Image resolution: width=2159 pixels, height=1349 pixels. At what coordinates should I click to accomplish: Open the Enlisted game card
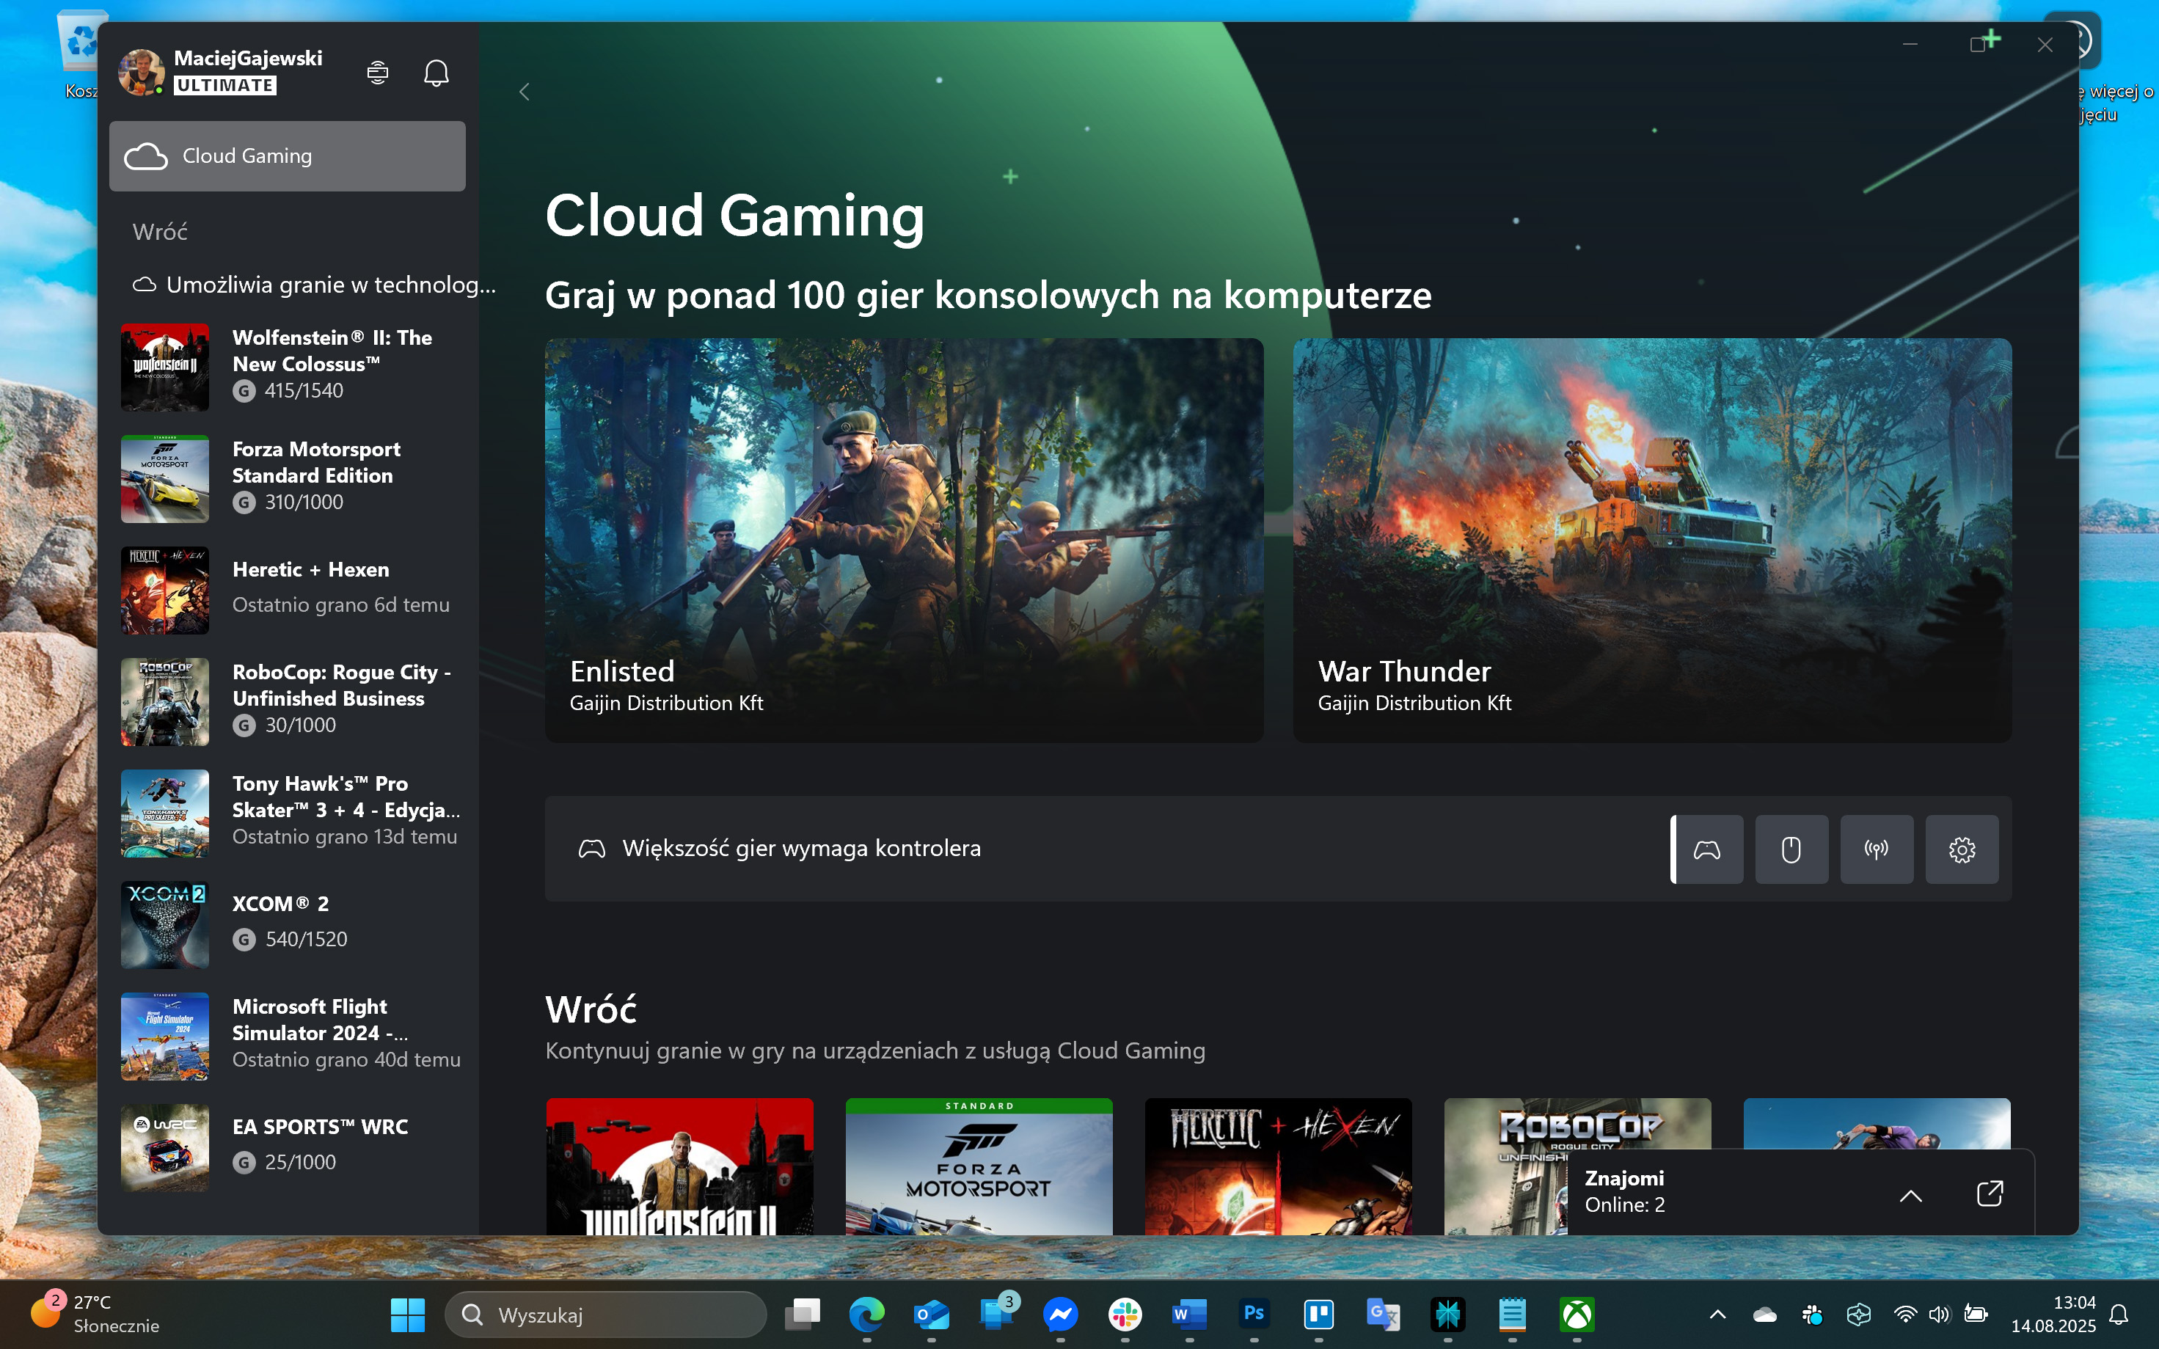coord(904,540)
